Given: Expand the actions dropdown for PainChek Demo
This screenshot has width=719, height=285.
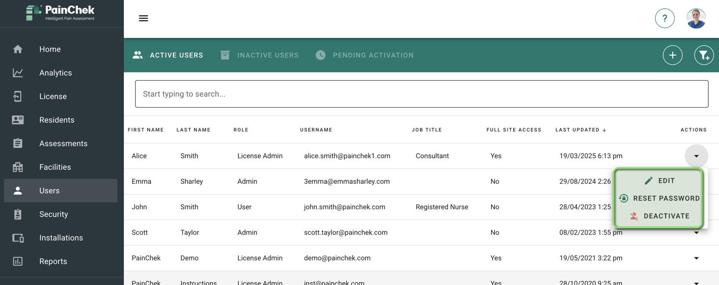Looking at the screenshot, I should (x=696, y=258).
